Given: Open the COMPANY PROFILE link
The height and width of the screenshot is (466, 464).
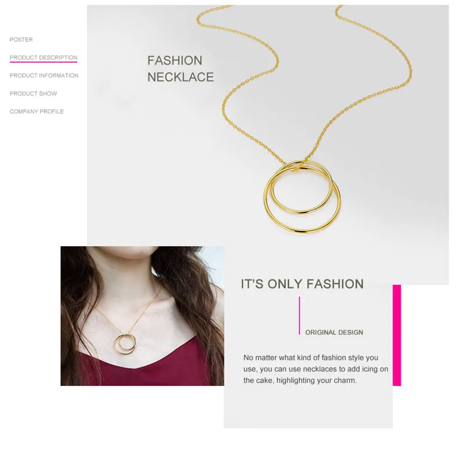Looking at the screenshot, I should point(37,111).
